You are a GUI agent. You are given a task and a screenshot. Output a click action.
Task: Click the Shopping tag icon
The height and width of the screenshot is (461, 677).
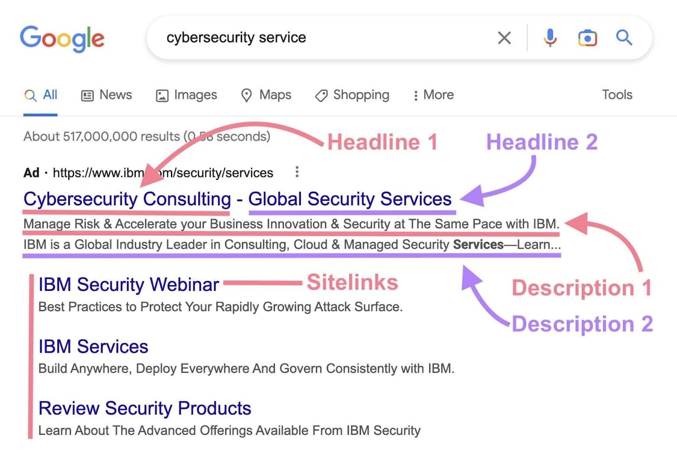click(321, 95)
